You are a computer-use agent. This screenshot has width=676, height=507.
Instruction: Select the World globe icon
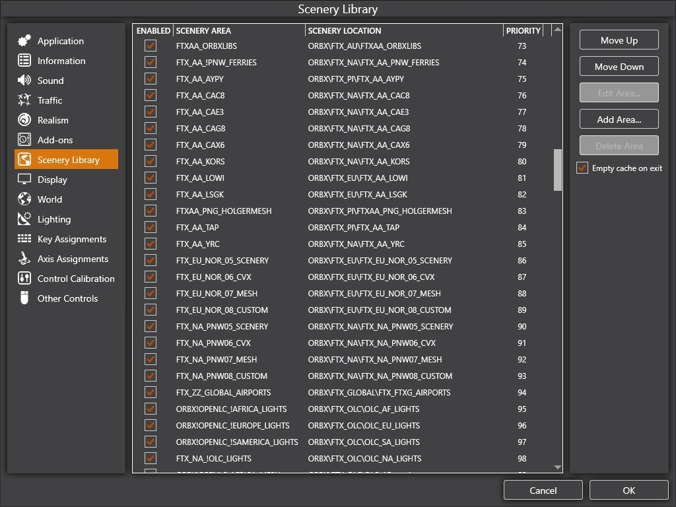[x=24, y=199]
